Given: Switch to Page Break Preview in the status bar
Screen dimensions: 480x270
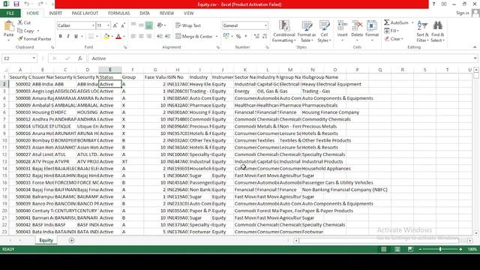Looking at the screenshot, I should (410, 250).
